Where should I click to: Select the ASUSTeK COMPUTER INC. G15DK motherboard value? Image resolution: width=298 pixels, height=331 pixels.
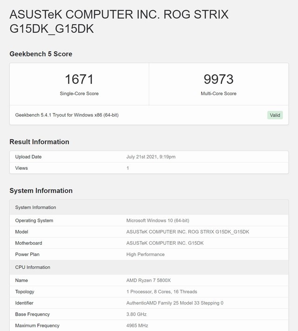coord(165,243)
